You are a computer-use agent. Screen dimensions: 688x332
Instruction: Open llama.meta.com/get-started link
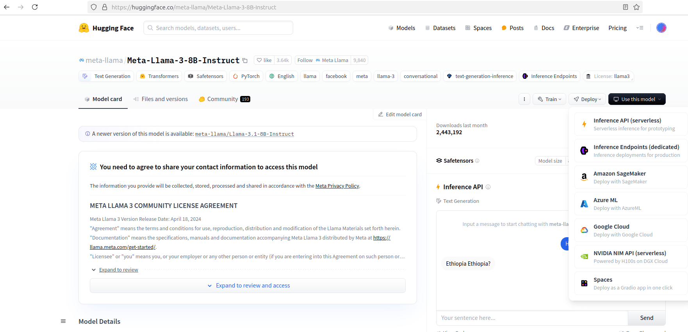122,247
